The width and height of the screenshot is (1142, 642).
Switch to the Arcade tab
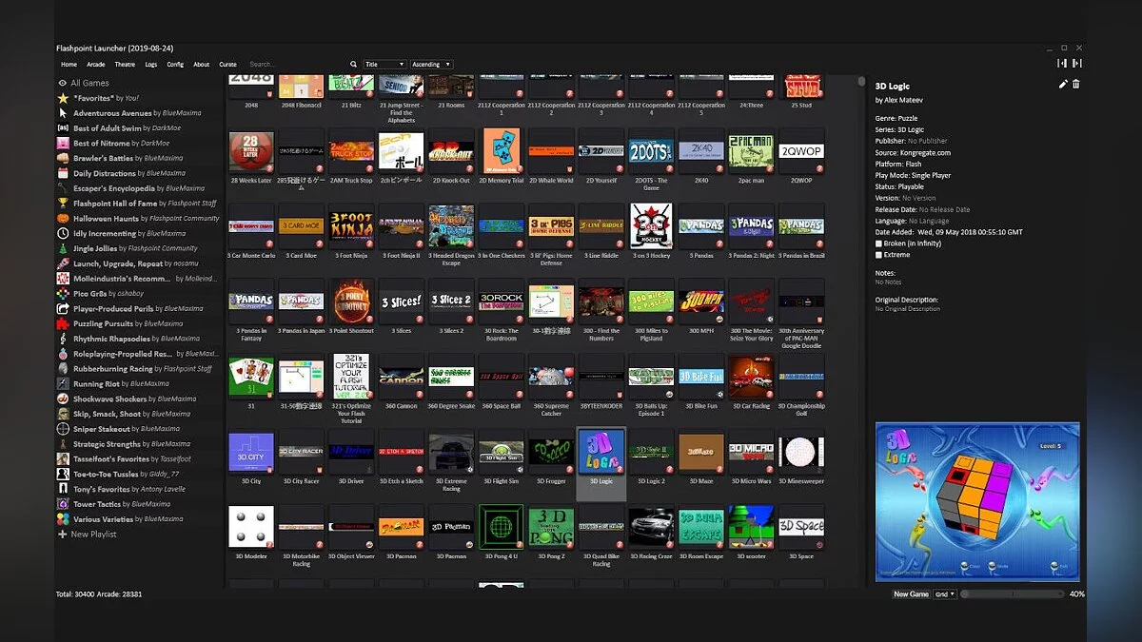pos(96,65)
